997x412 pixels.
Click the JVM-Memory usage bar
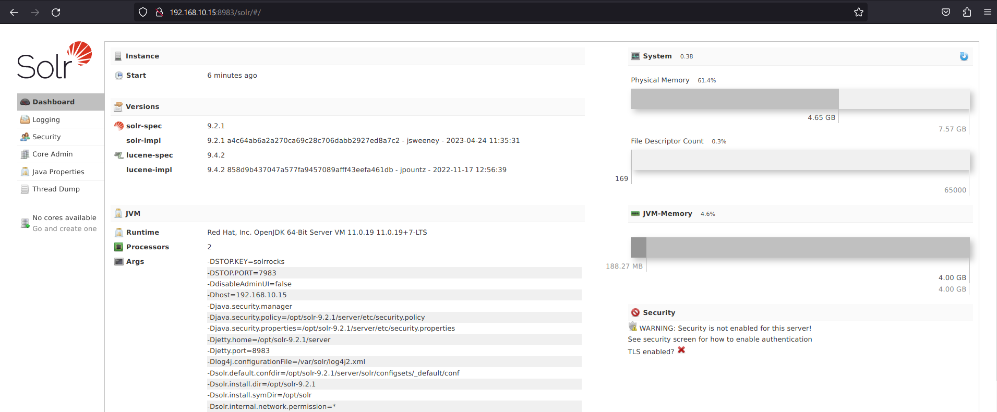800,247
